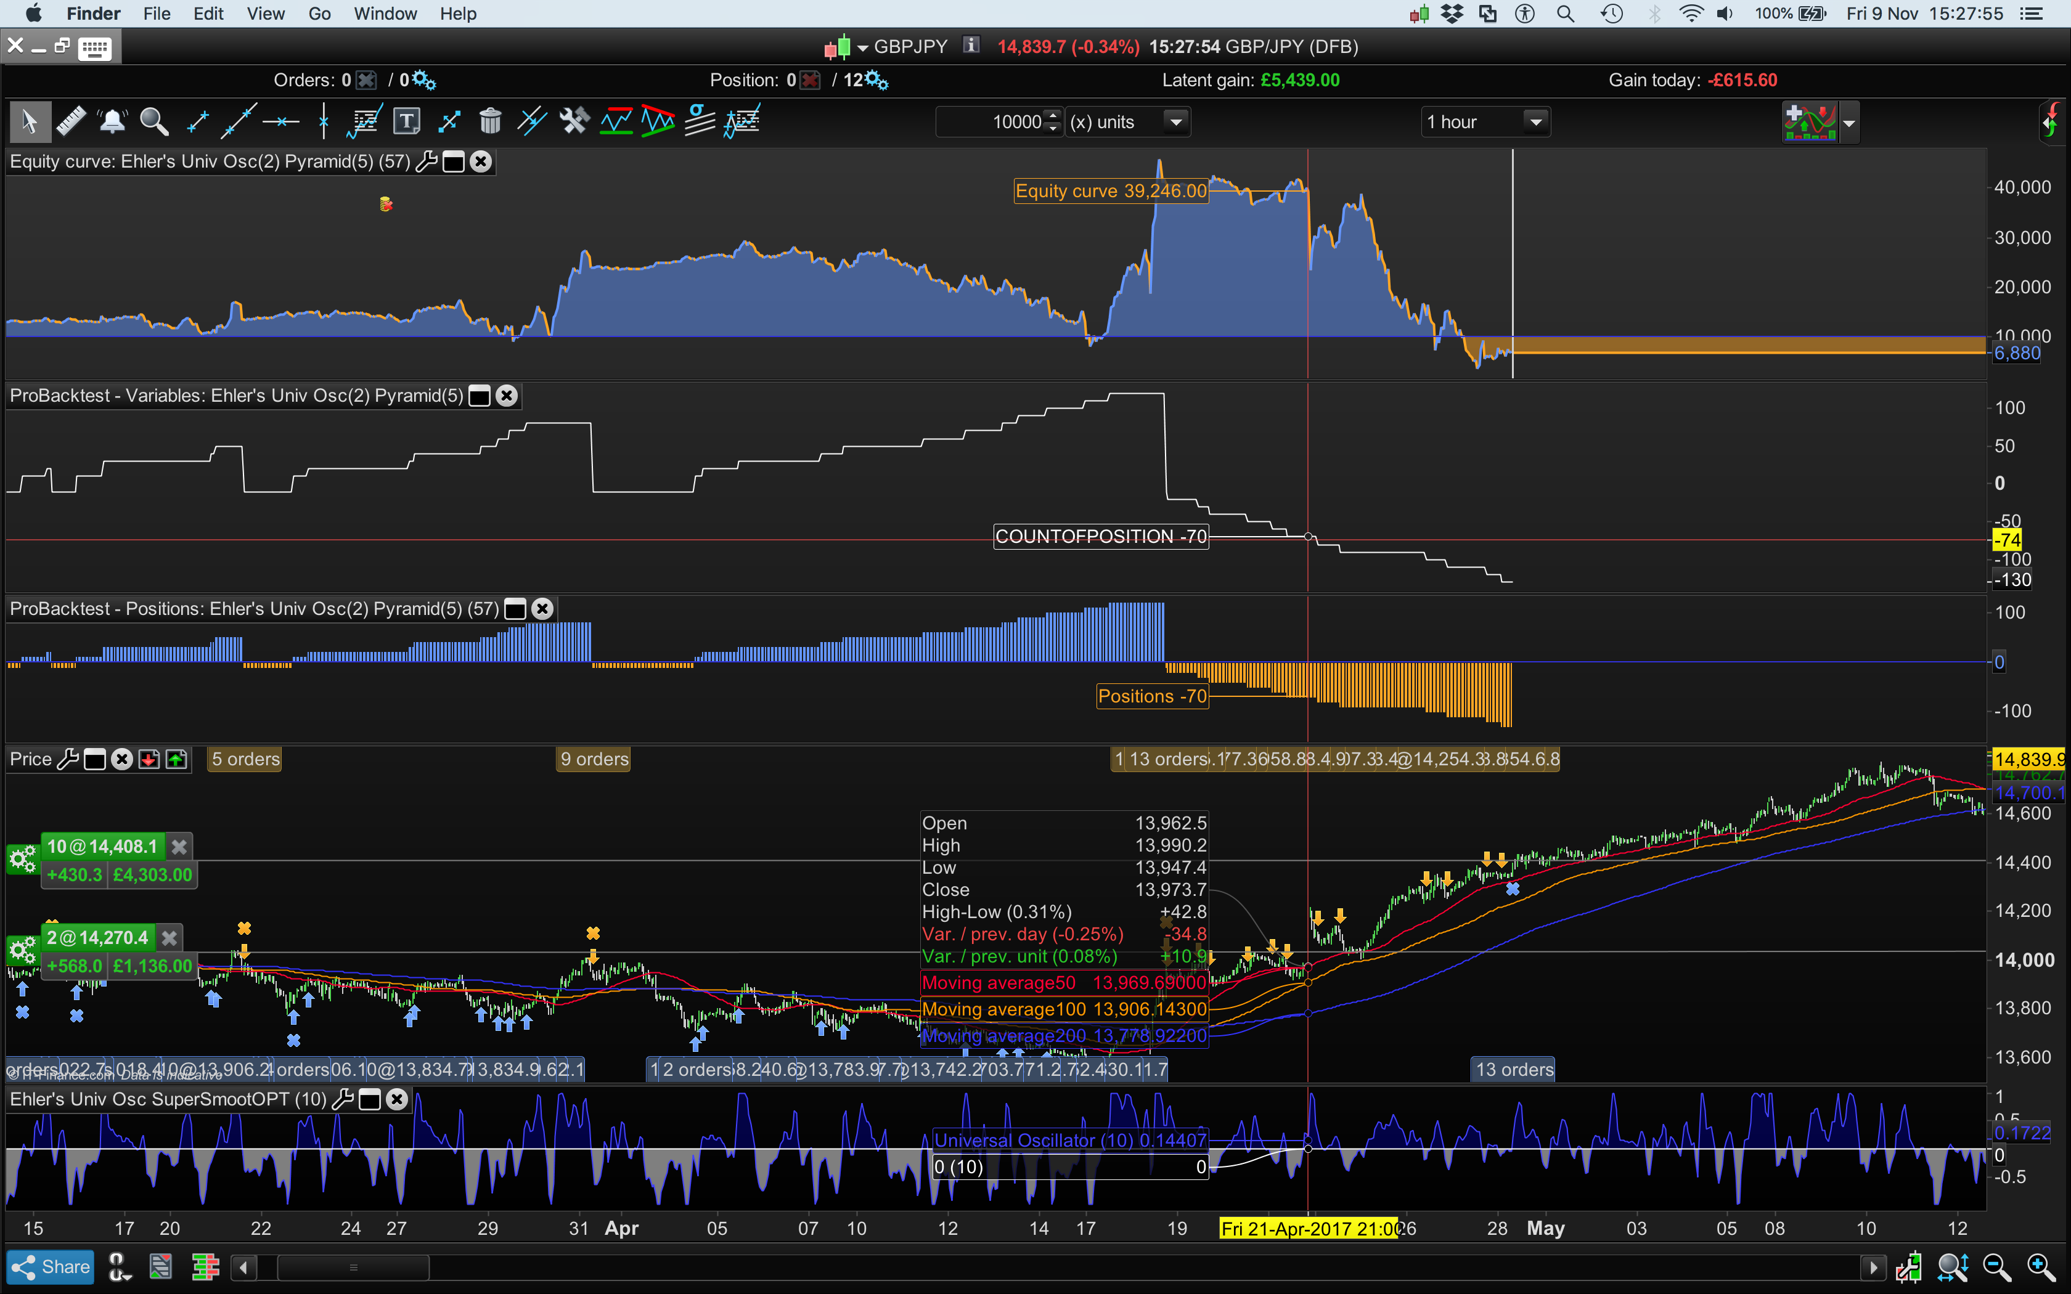This screenshot has width=2071, height=1294.
Task: Open the View menu in menu bar
Action: [x=265, y=14]
